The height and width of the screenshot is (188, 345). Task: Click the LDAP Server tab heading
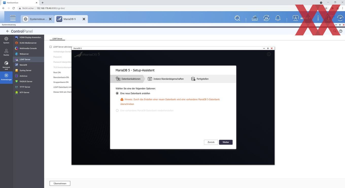57,39
